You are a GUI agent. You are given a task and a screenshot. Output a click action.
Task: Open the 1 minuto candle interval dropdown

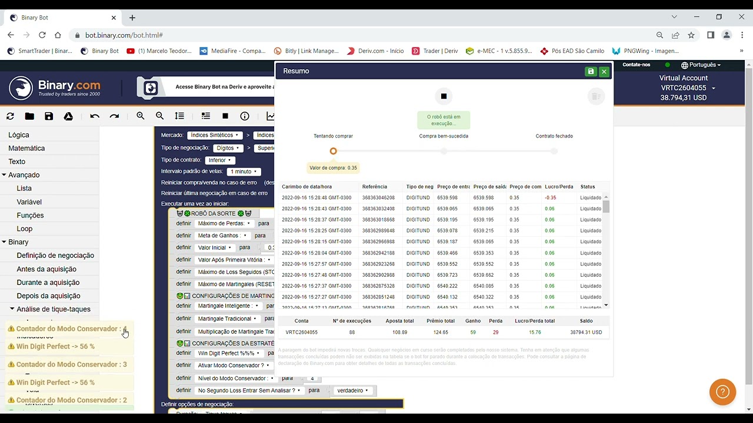tap(243, 172)
